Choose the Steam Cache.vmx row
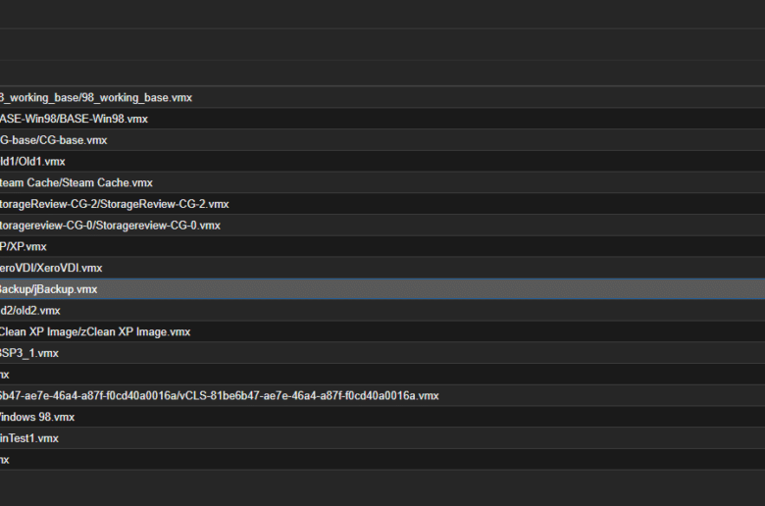765x506 pixels. point(382,182)
